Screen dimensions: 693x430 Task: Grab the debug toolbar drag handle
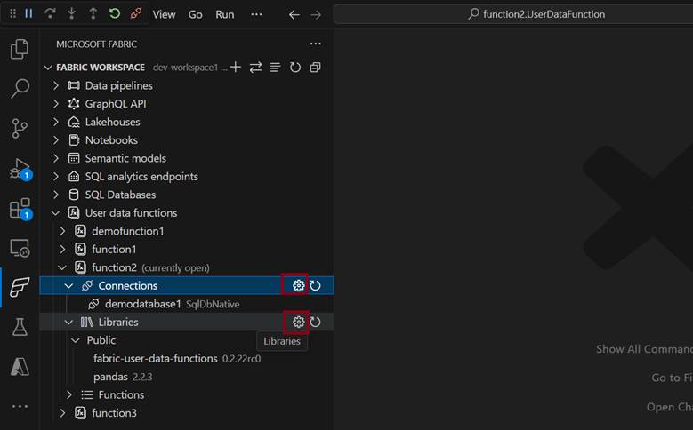[x=12, y=13]
